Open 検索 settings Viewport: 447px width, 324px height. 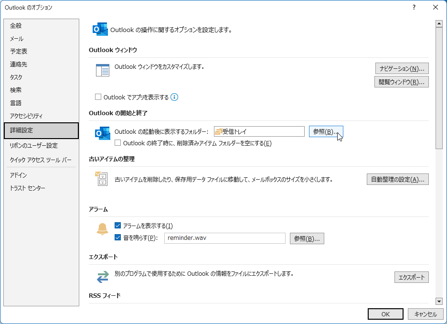pos(42,90)
